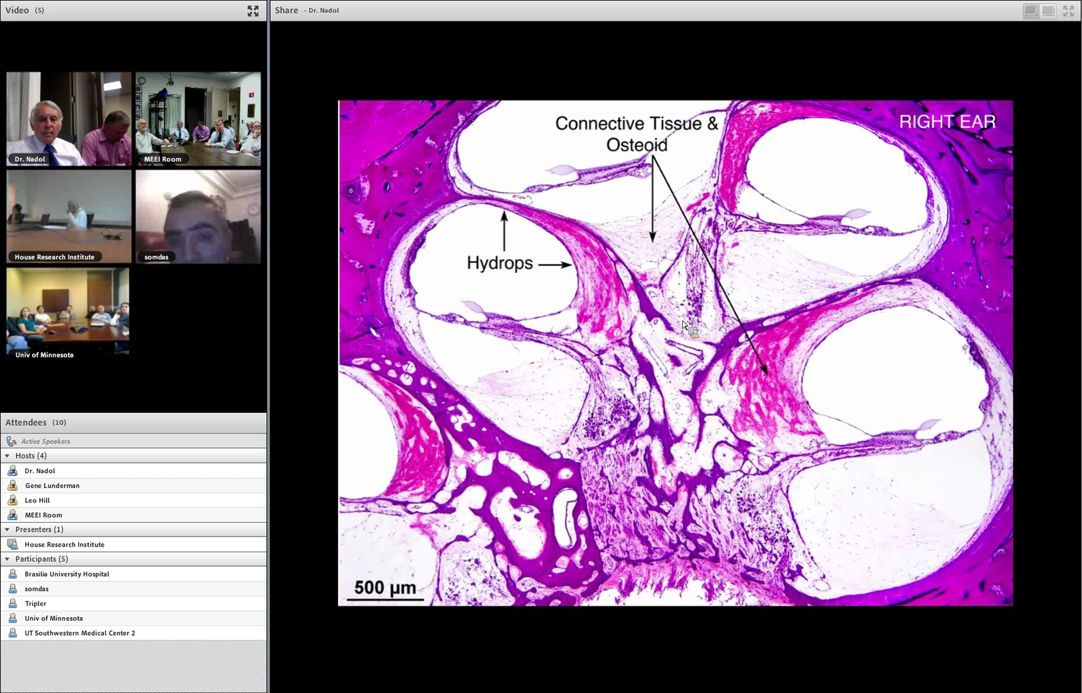Select the scale-to-fit view button in Share pod

(x=1031, y=11)
